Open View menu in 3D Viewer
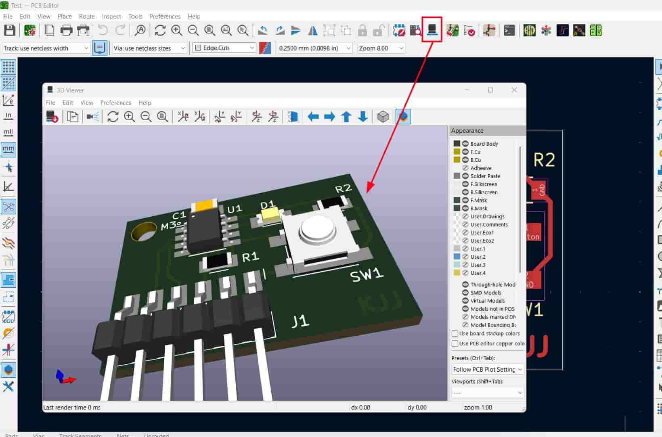662x437 pixels. tap(86, 103)
